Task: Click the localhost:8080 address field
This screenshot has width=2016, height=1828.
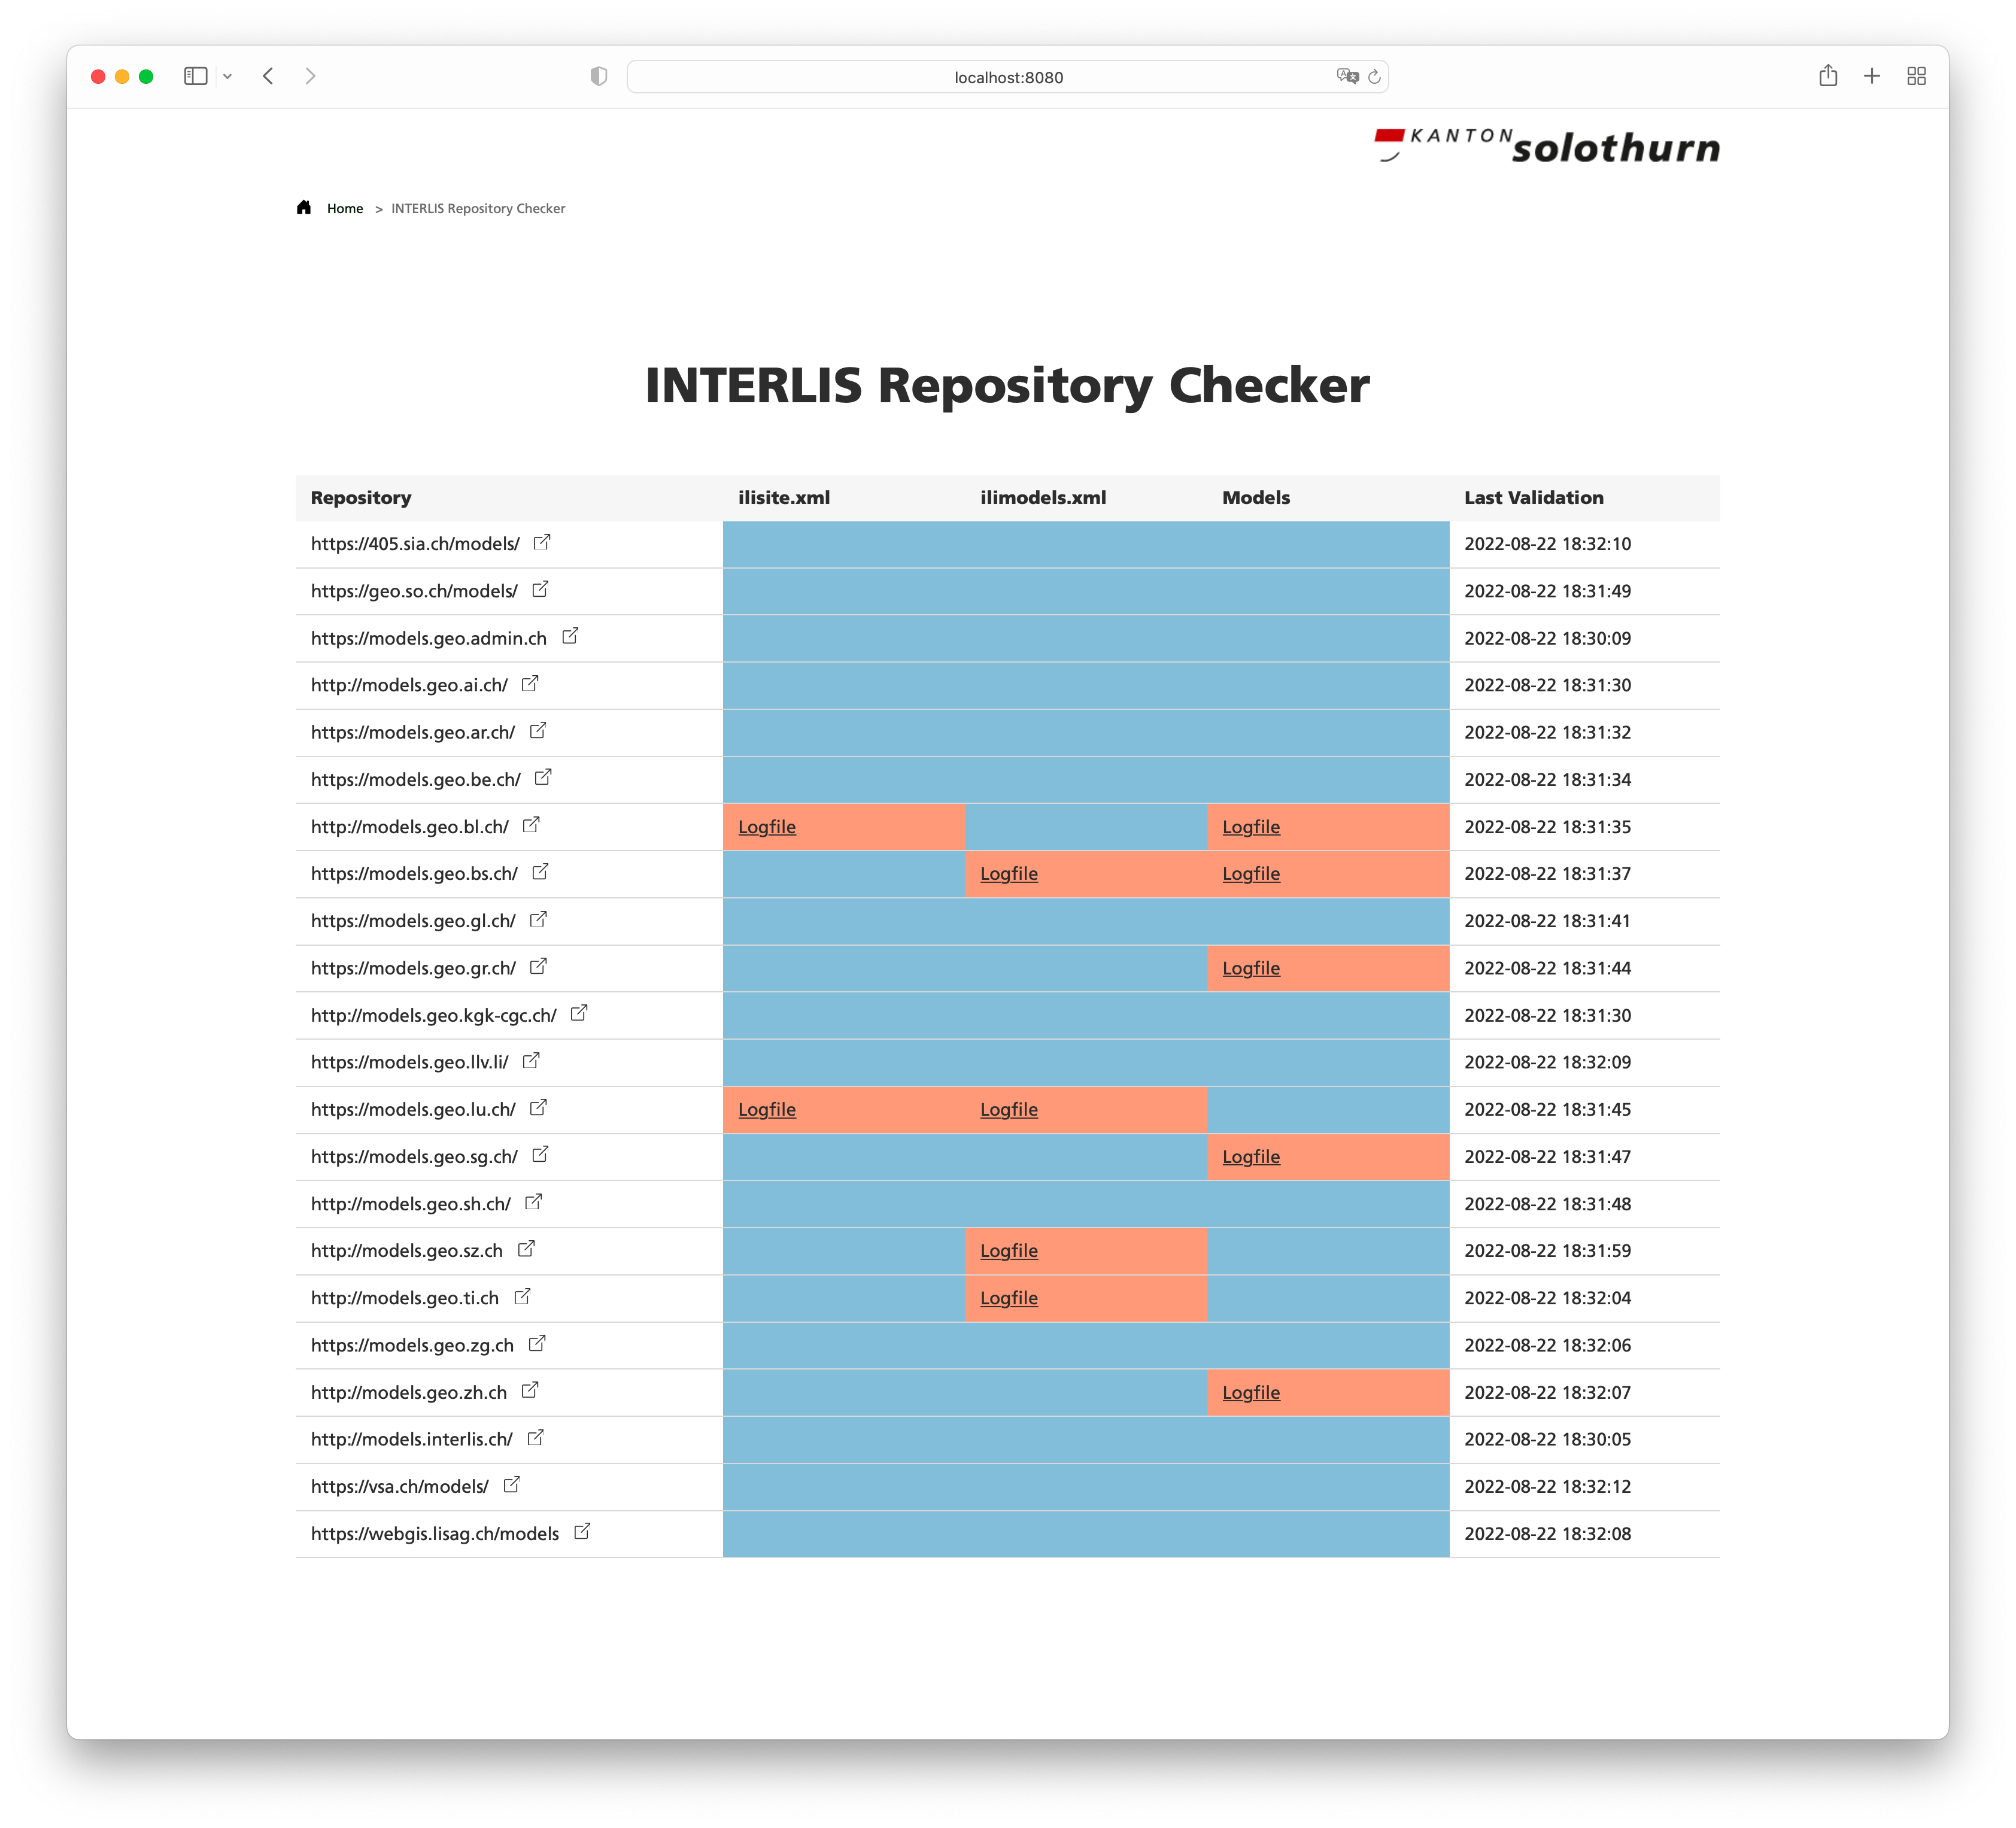Action: [1008, 77]
